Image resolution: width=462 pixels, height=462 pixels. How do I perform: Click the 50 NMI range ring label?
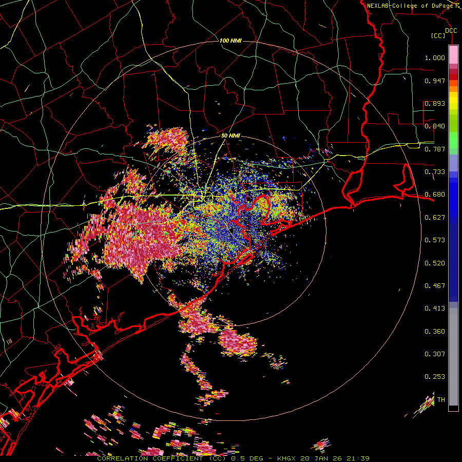[x=230, y=136]
